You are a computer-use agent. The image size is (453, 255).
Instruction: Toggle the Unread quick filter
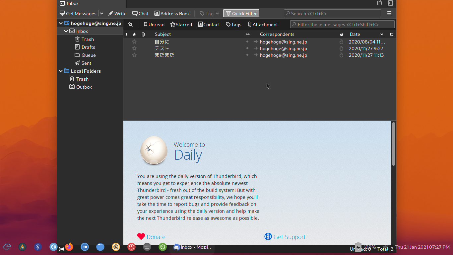154,25
